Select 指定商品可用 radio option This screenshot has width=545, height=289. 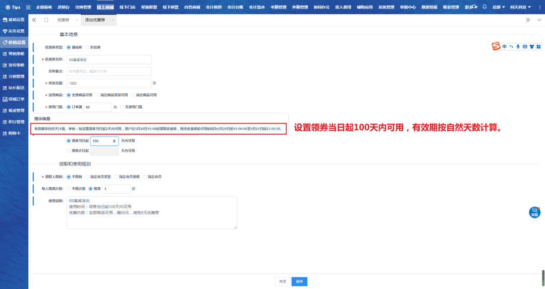133,94
